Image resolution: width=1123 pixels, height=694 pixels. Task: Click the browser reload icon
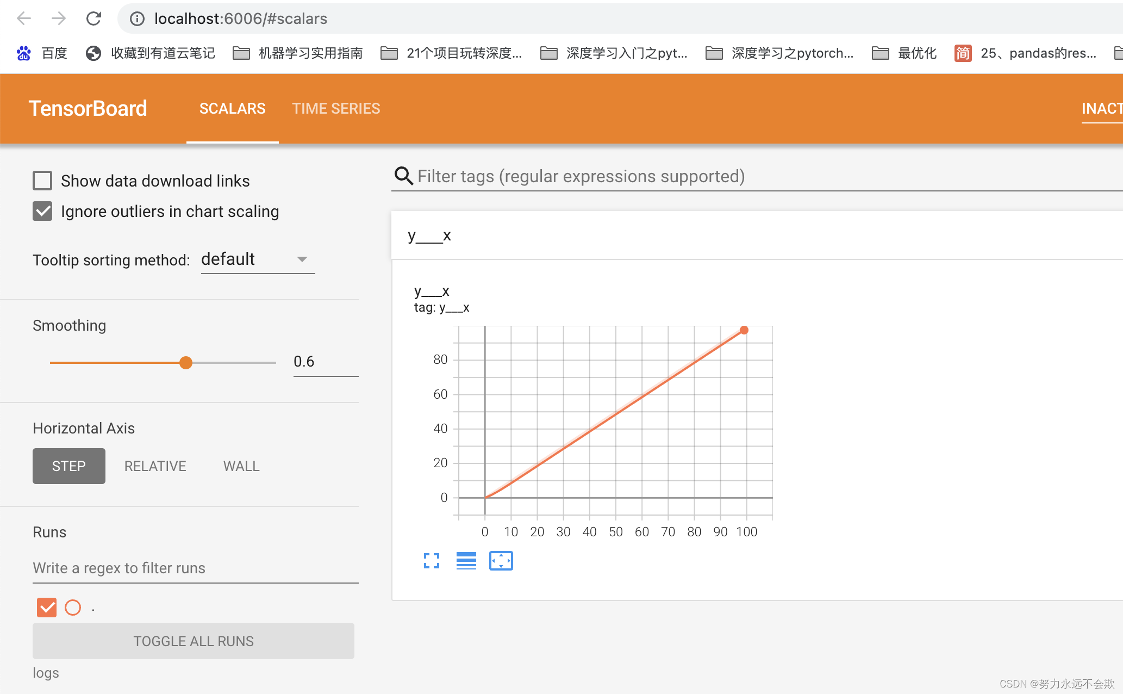pyautogui.click(x=93, y=18)
